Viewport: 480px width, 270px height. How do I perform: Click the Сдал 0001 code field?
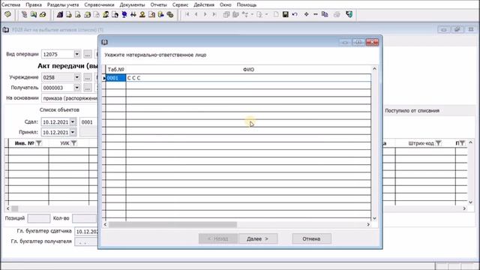coord(88,122)
